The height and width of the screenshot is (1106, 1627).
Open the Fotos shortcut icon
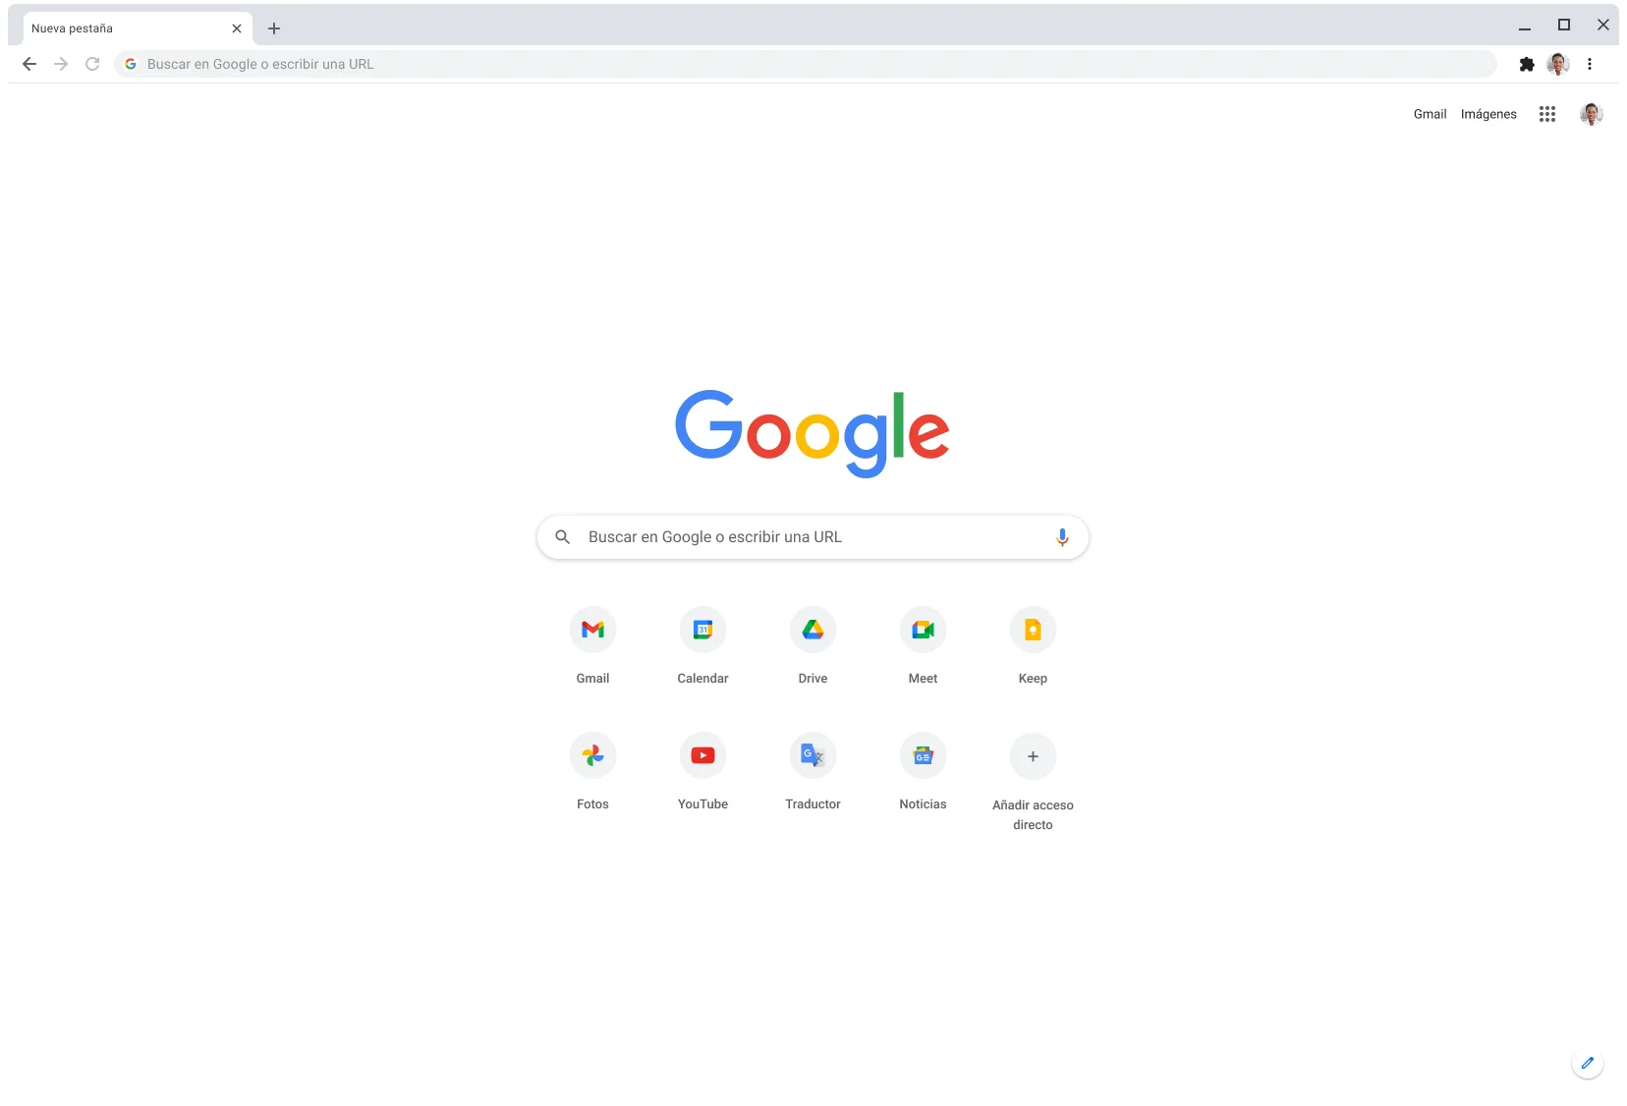(x=592, y=755)
